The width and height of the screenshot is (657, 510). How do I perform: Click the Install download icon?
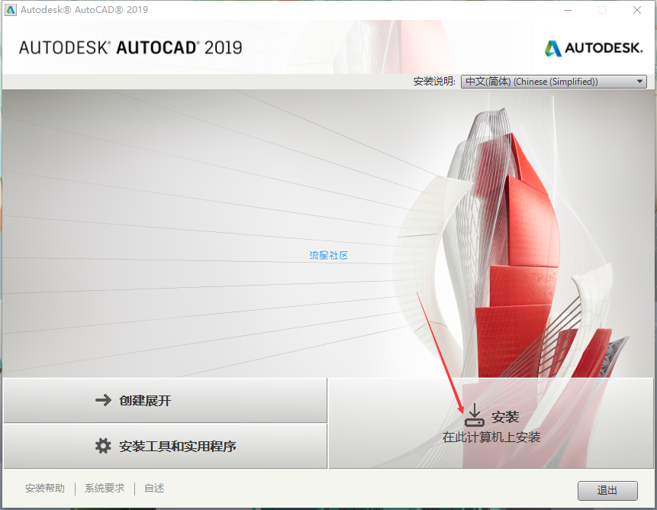475,415
